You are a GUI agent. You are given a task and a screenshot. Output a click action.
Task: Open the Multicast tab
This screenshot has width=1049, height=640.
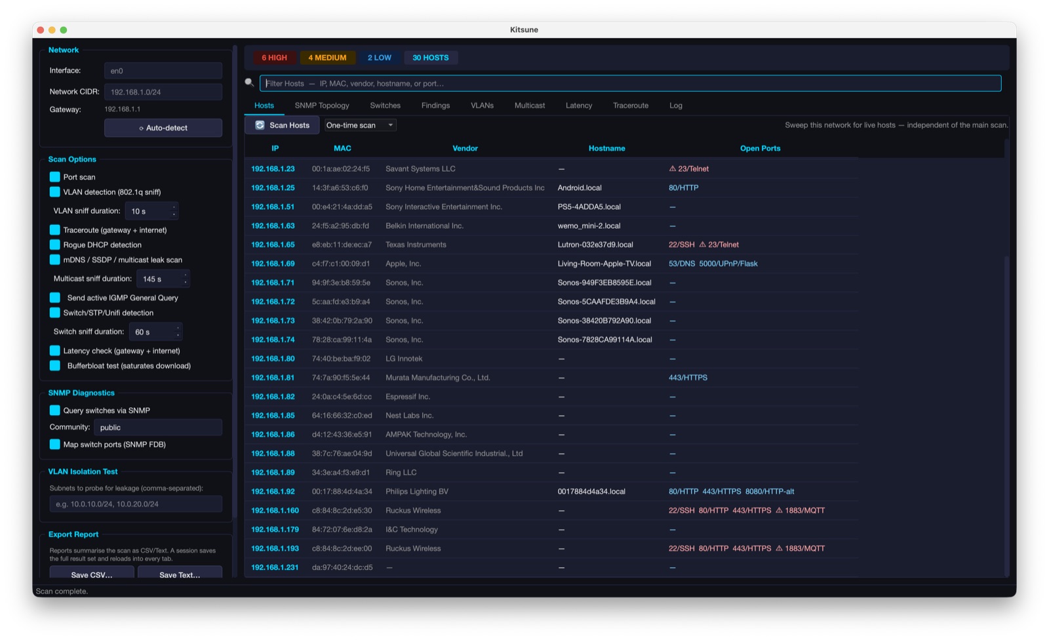530,106
